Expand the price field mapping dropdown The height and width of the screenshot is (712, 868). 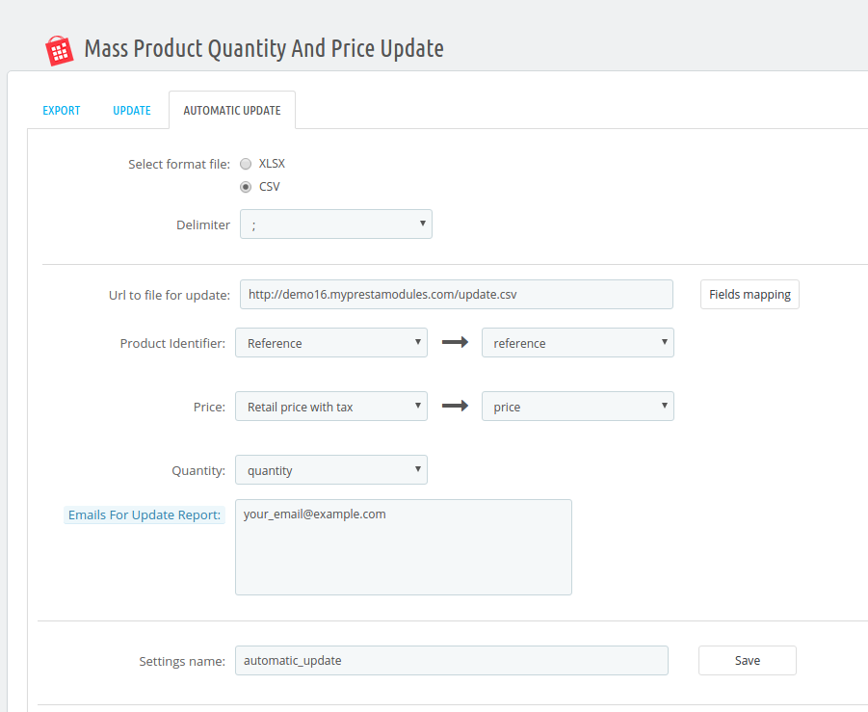578,407
